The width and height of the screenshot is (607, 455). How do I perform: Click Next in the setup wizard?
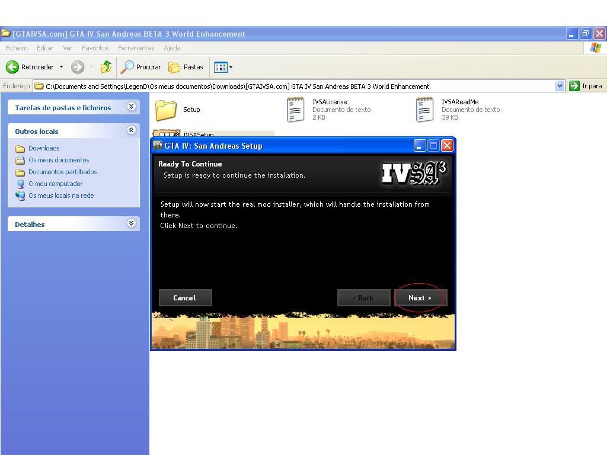tap(420, 298)
